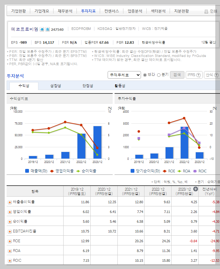Click the 2021/12 영업이익률 data point
Screen dimensions: 220x269
point(65,122)
